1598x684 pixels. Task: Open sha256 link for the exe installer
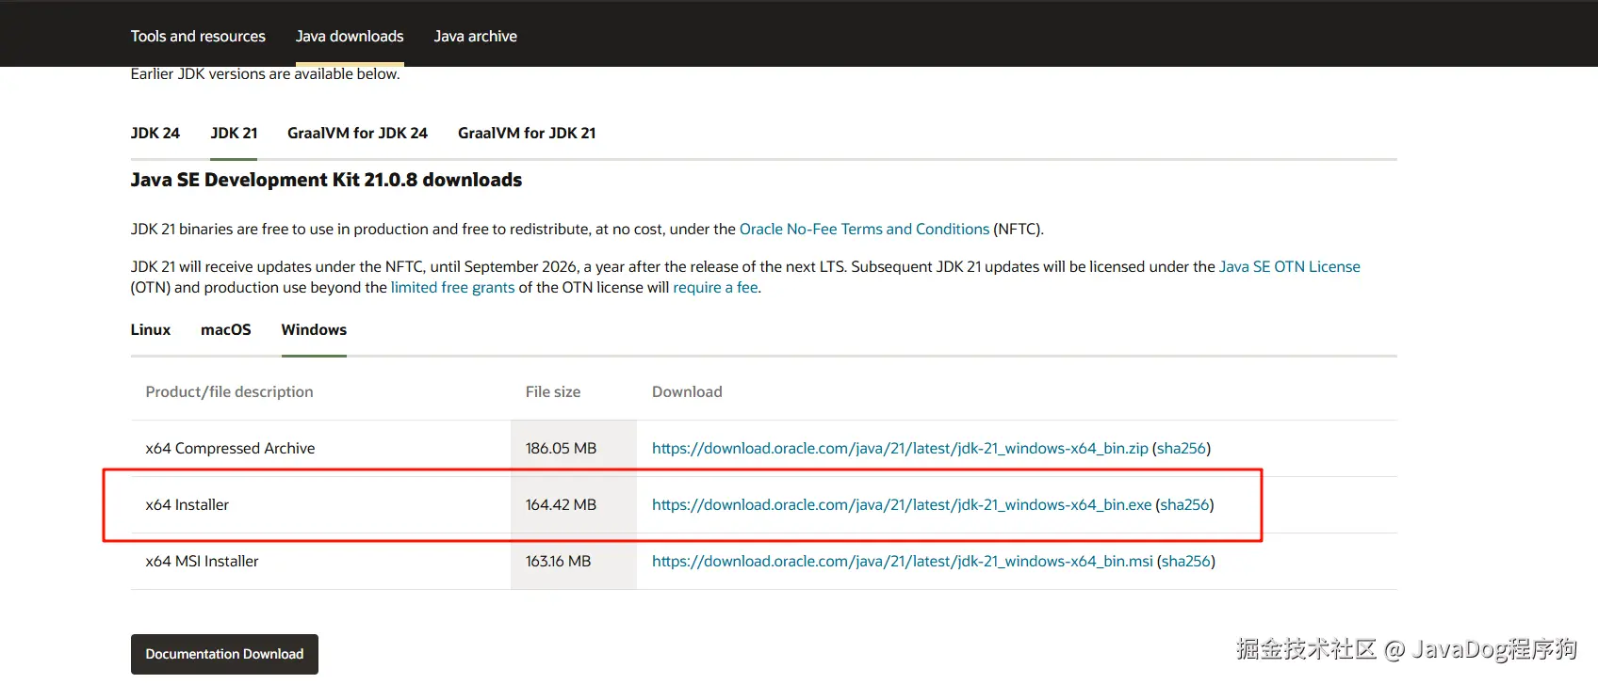(x=1184, y=504)
